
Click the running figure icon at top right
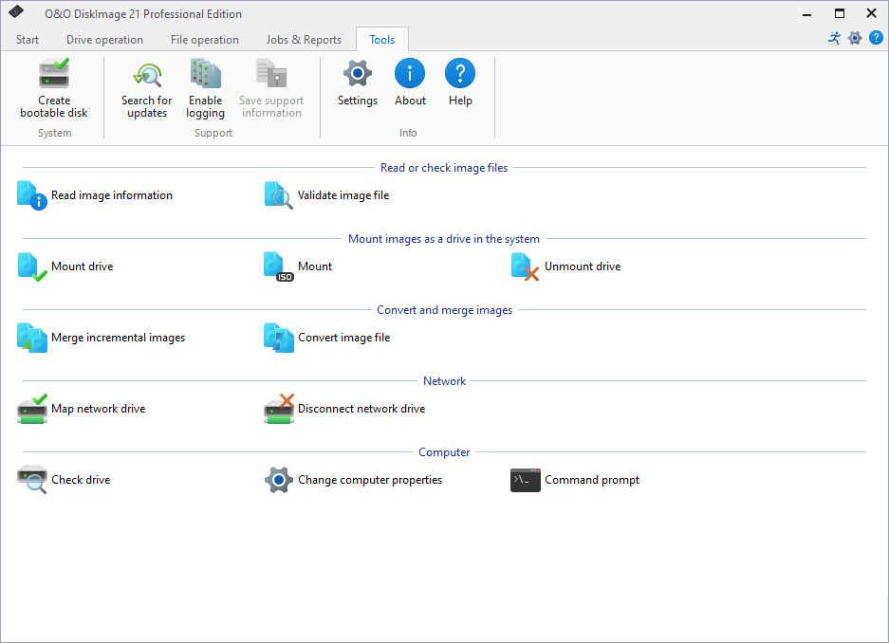coord(834,39)
